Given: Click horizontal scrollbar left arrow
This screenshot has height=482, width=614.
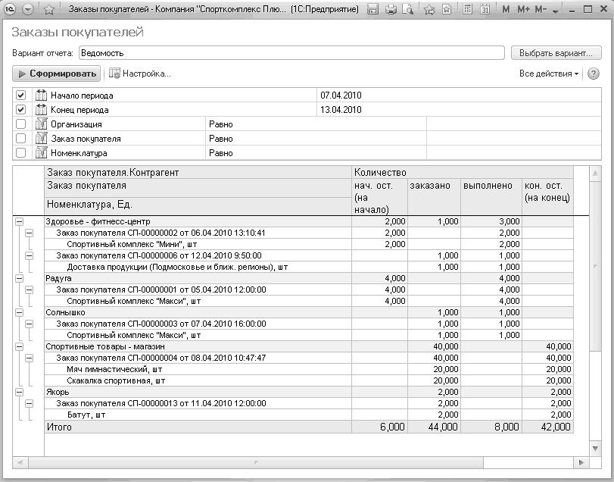Looking at the screenshot, I should click(20, 462).
